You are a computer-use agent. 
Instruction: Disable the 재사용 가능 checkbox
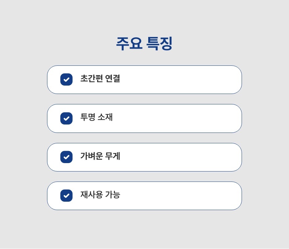tap(67, 196)
